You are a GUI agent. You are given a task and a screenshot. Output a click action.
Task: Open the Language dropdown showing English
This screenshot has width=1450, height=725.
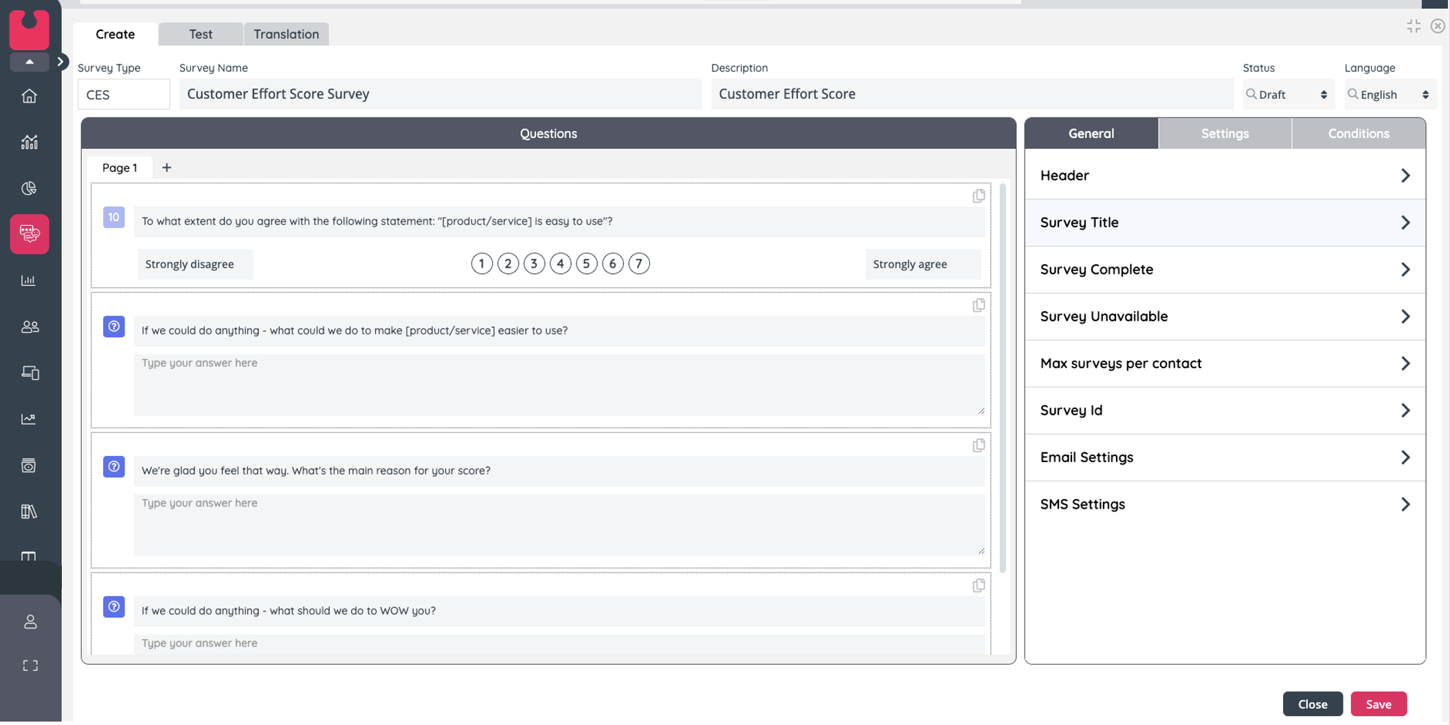tap(1390, 95)
